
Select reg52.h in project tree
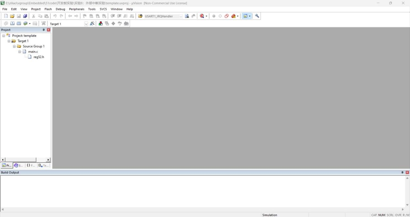pos(39,57)
